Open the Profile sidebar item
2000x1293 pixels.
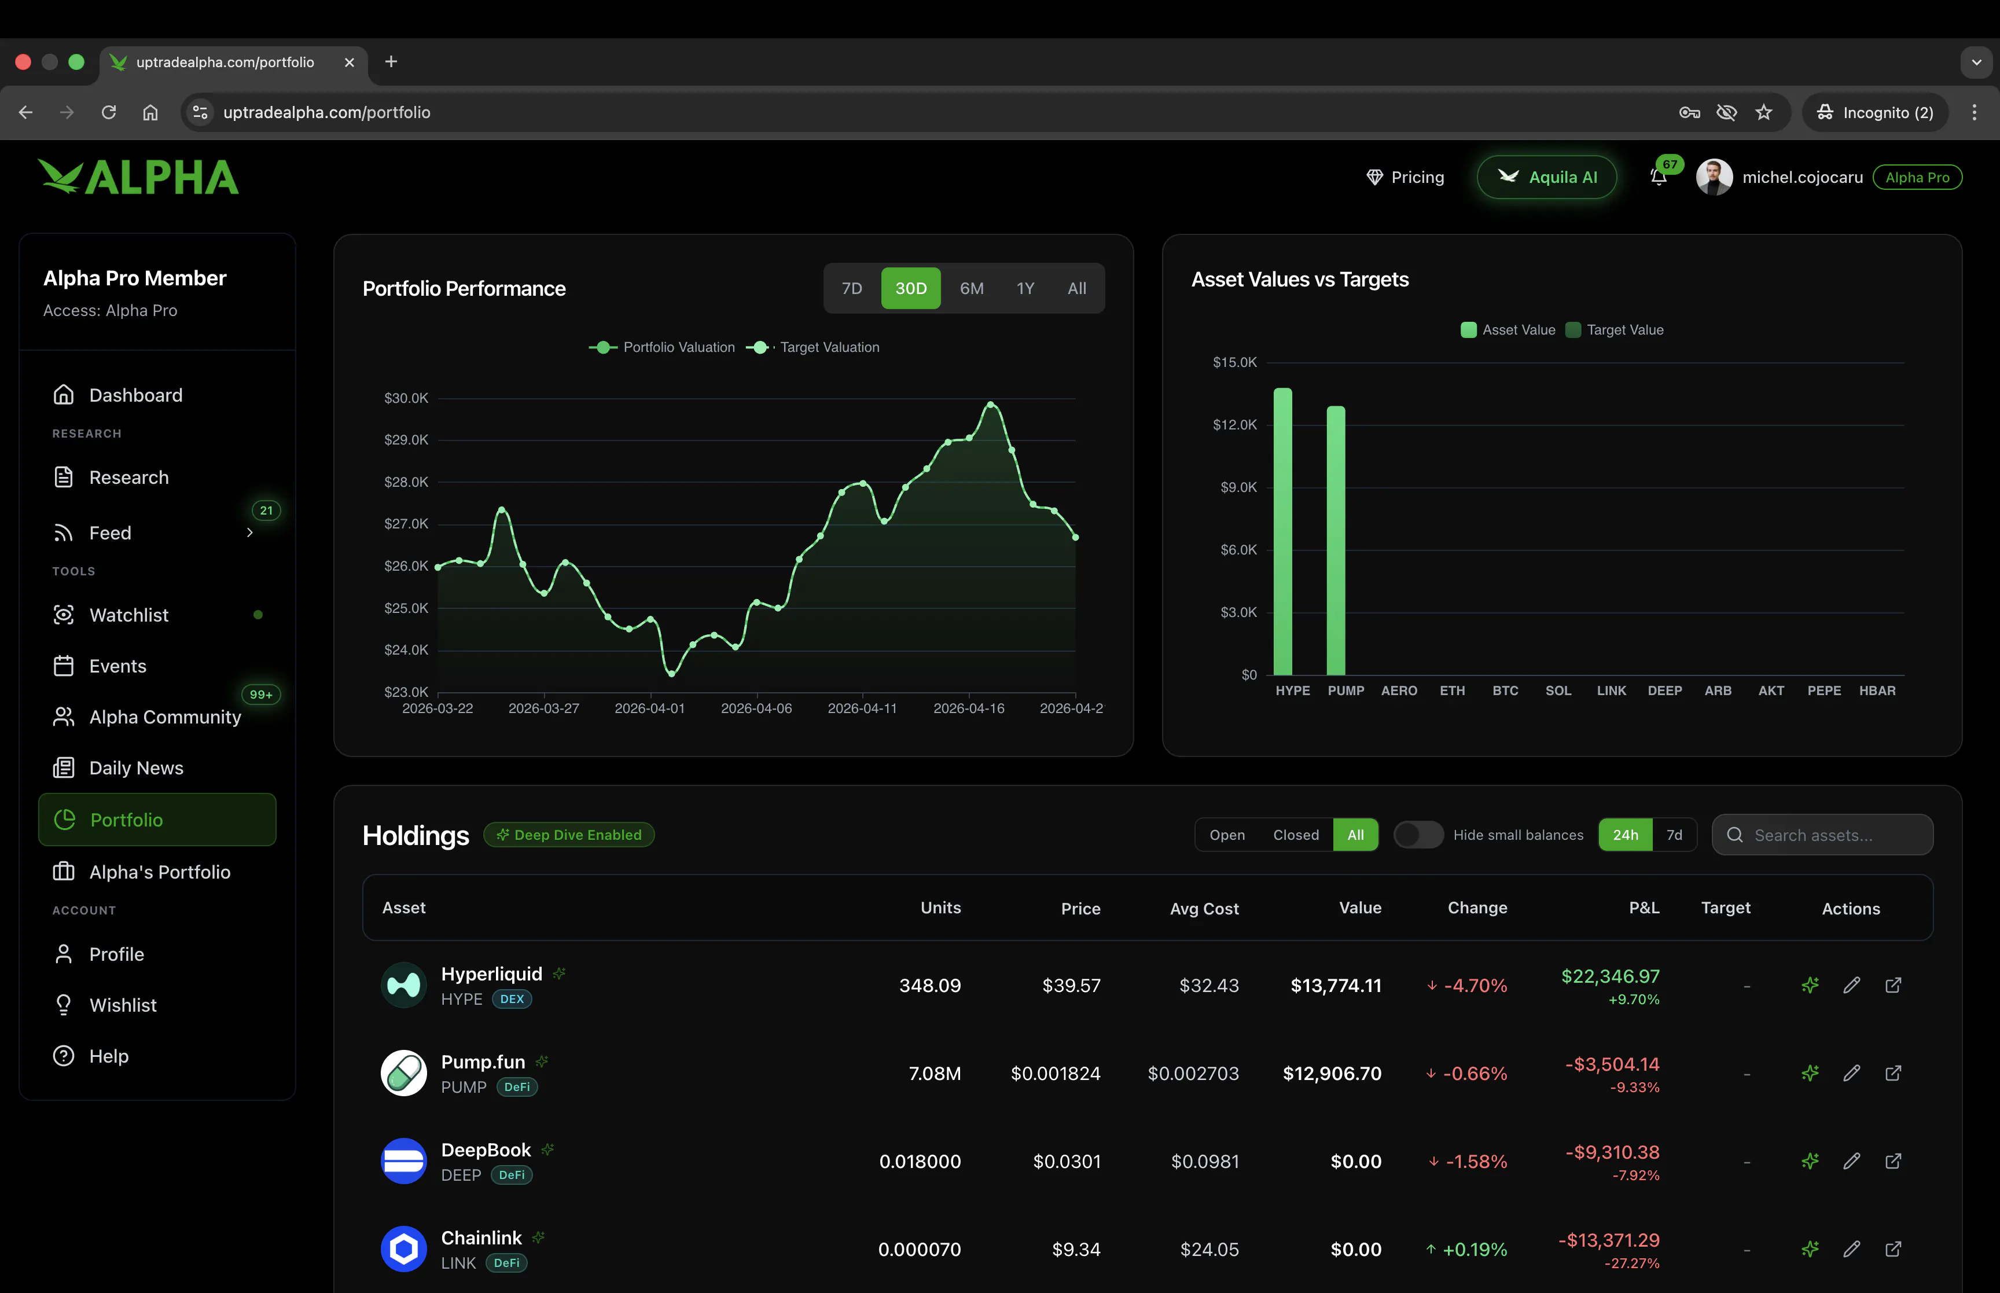157,954
